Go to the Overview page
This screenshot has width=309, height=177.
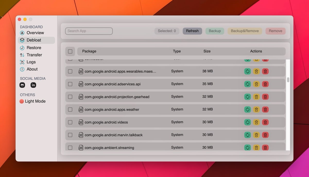(x=35, y=33)
